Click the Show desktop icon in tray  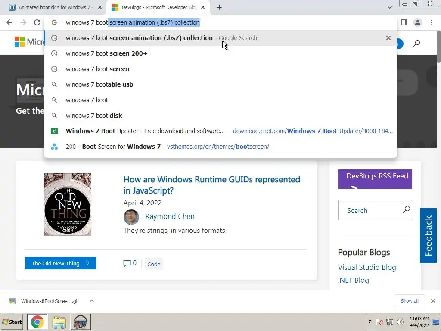(x=436, y=322)
